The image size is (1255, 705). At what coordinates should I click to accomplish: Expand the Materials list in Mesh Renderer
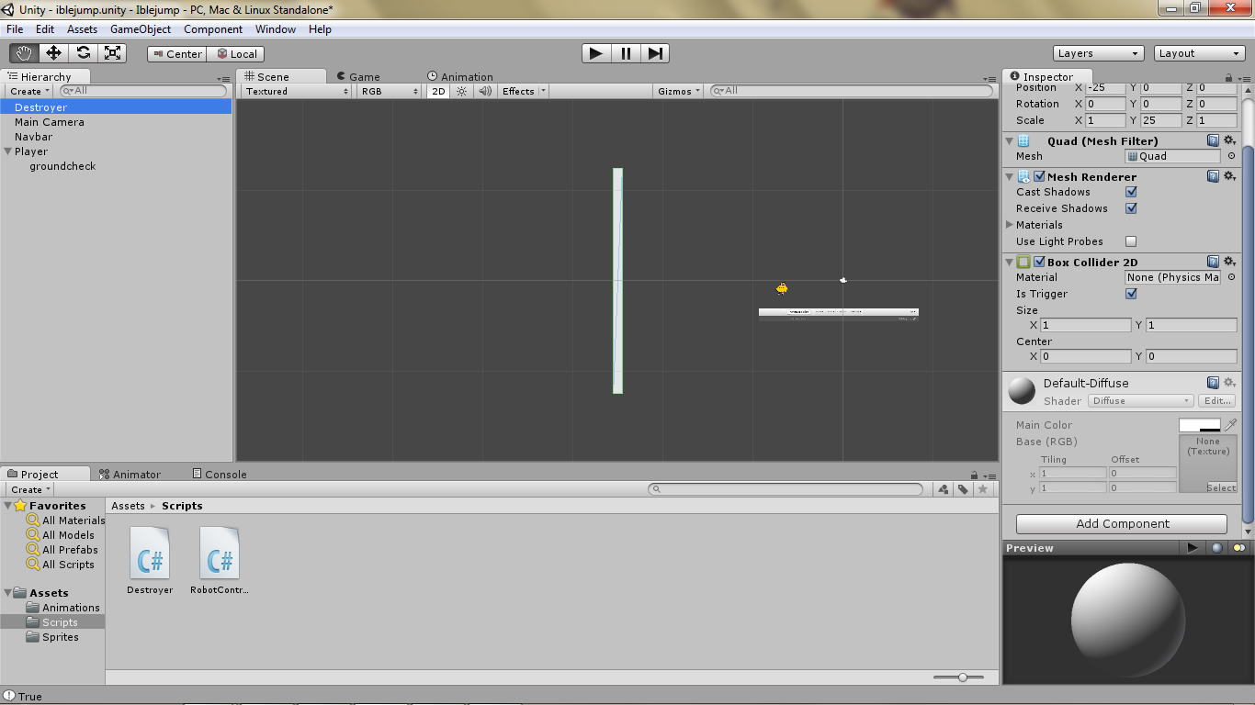[x=1010, y=225]
